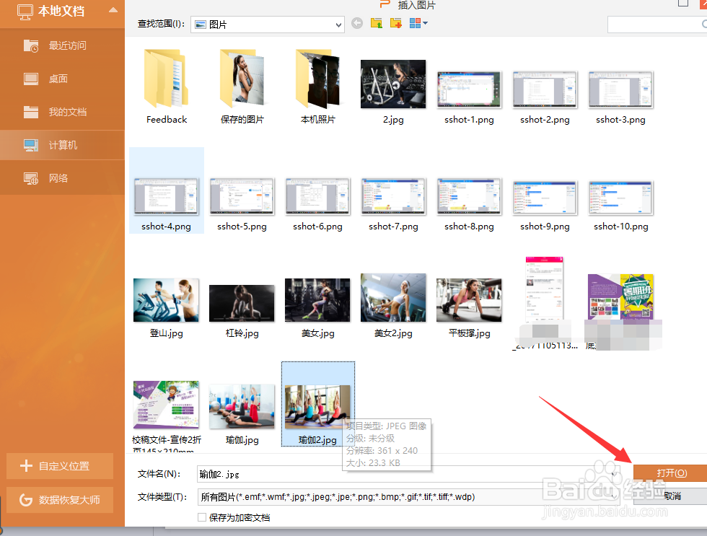This screenshot has height=536, width=707.
Task: Collapse the 本地文档 sidebar header
Action: click(113, 10)
